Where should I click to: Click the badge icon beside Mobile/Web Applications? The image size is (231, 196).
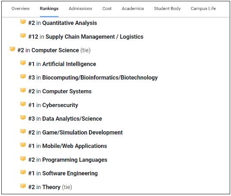(x=23, y=145)
